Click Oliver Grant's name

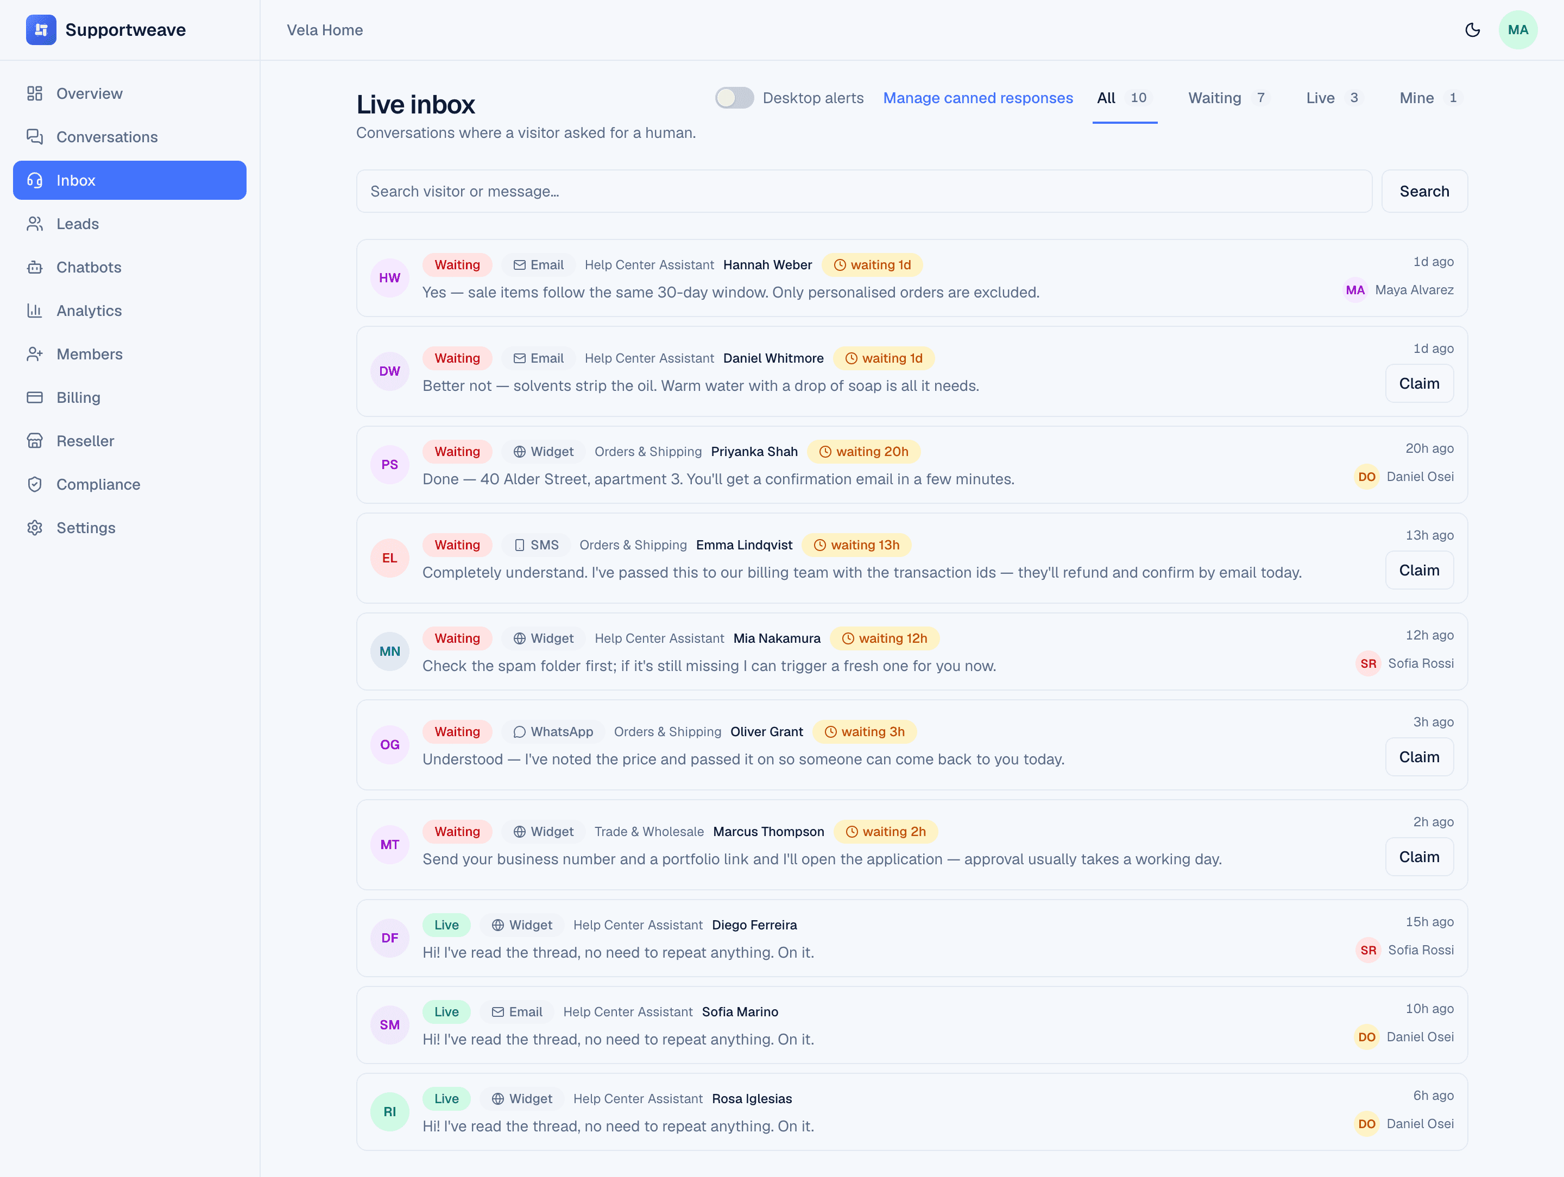click(x=766, y=731)
